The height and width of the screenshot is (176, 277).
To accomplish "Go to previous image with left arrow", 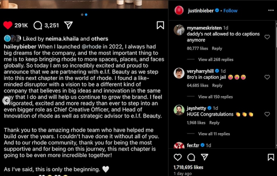I will coord(6,100).
